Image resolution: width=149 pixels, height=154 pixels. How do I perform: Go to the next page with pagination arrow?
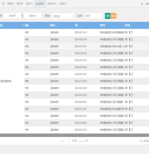point(80,141)
